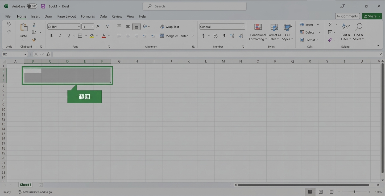385x196 pixels.
Task: Switch to Normal view
Action: coord(310,192)
